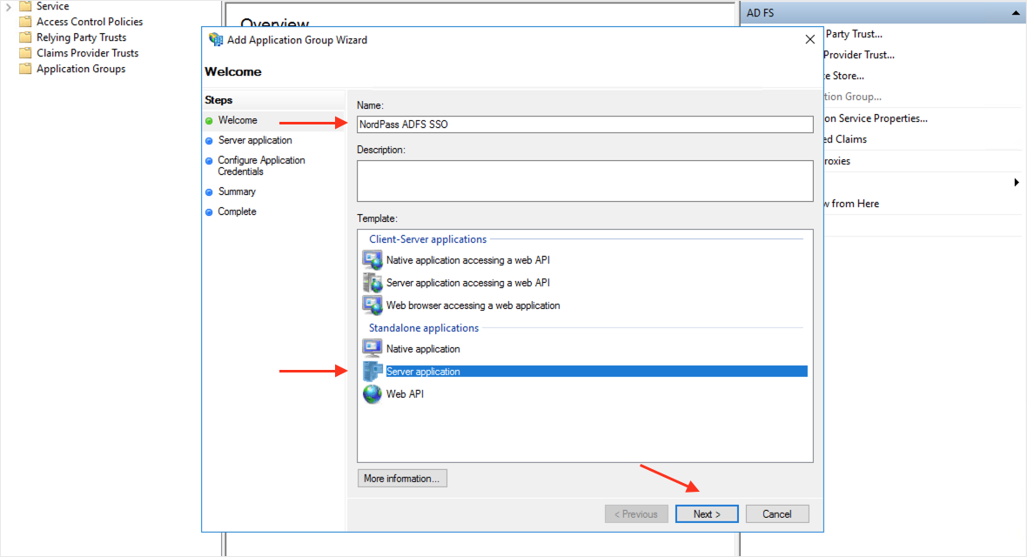Open More information about templates
The image size is (1027, 557).
click(x=402, y=479)
